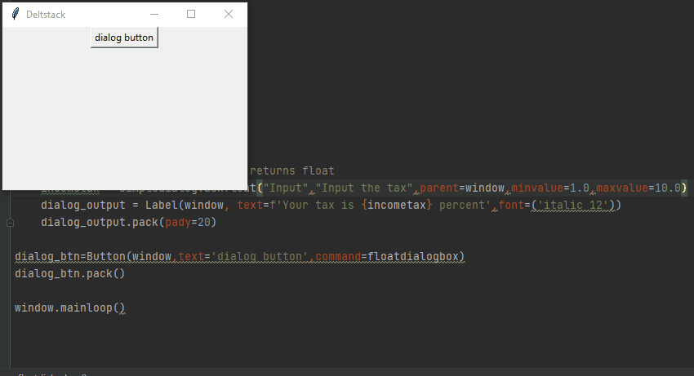
Task: Click the {incometax} placeholder in f-string
Action: pos(394,205)
